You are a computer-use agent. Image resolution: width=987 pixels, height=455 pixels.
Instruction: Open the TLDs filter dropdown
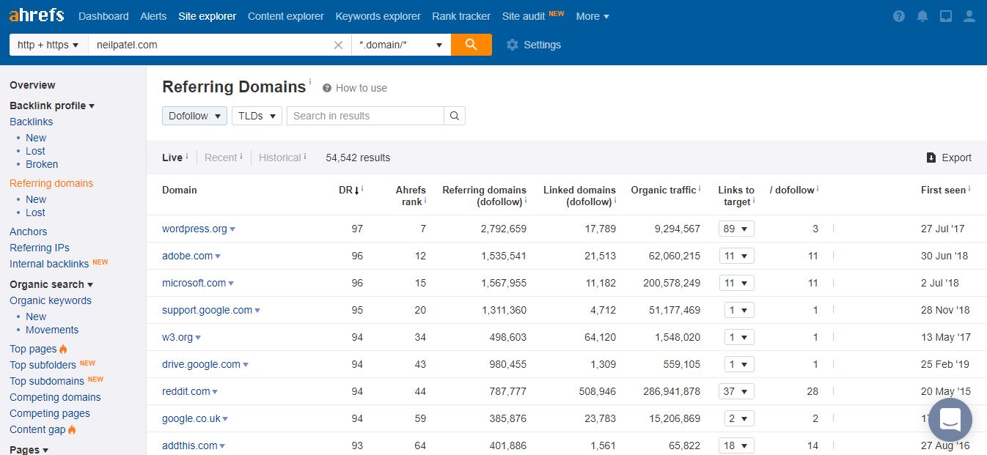coord(257,116)
